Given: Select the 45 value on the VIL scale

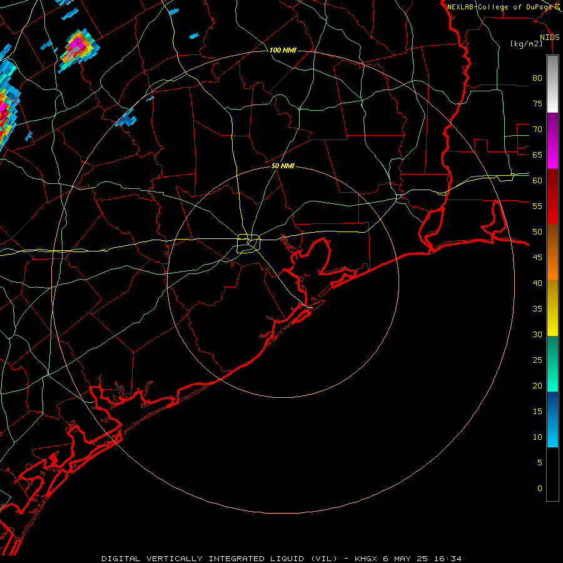Looking at the screenshot, I should [537, 258].
